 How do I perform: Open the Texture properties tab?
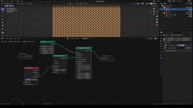pyautogui.click(x=161, y=73)
